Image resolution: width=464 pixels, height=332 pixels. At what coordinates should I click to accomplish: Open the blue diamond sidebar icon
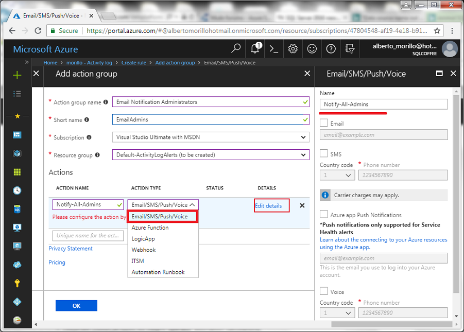[17, 302]
